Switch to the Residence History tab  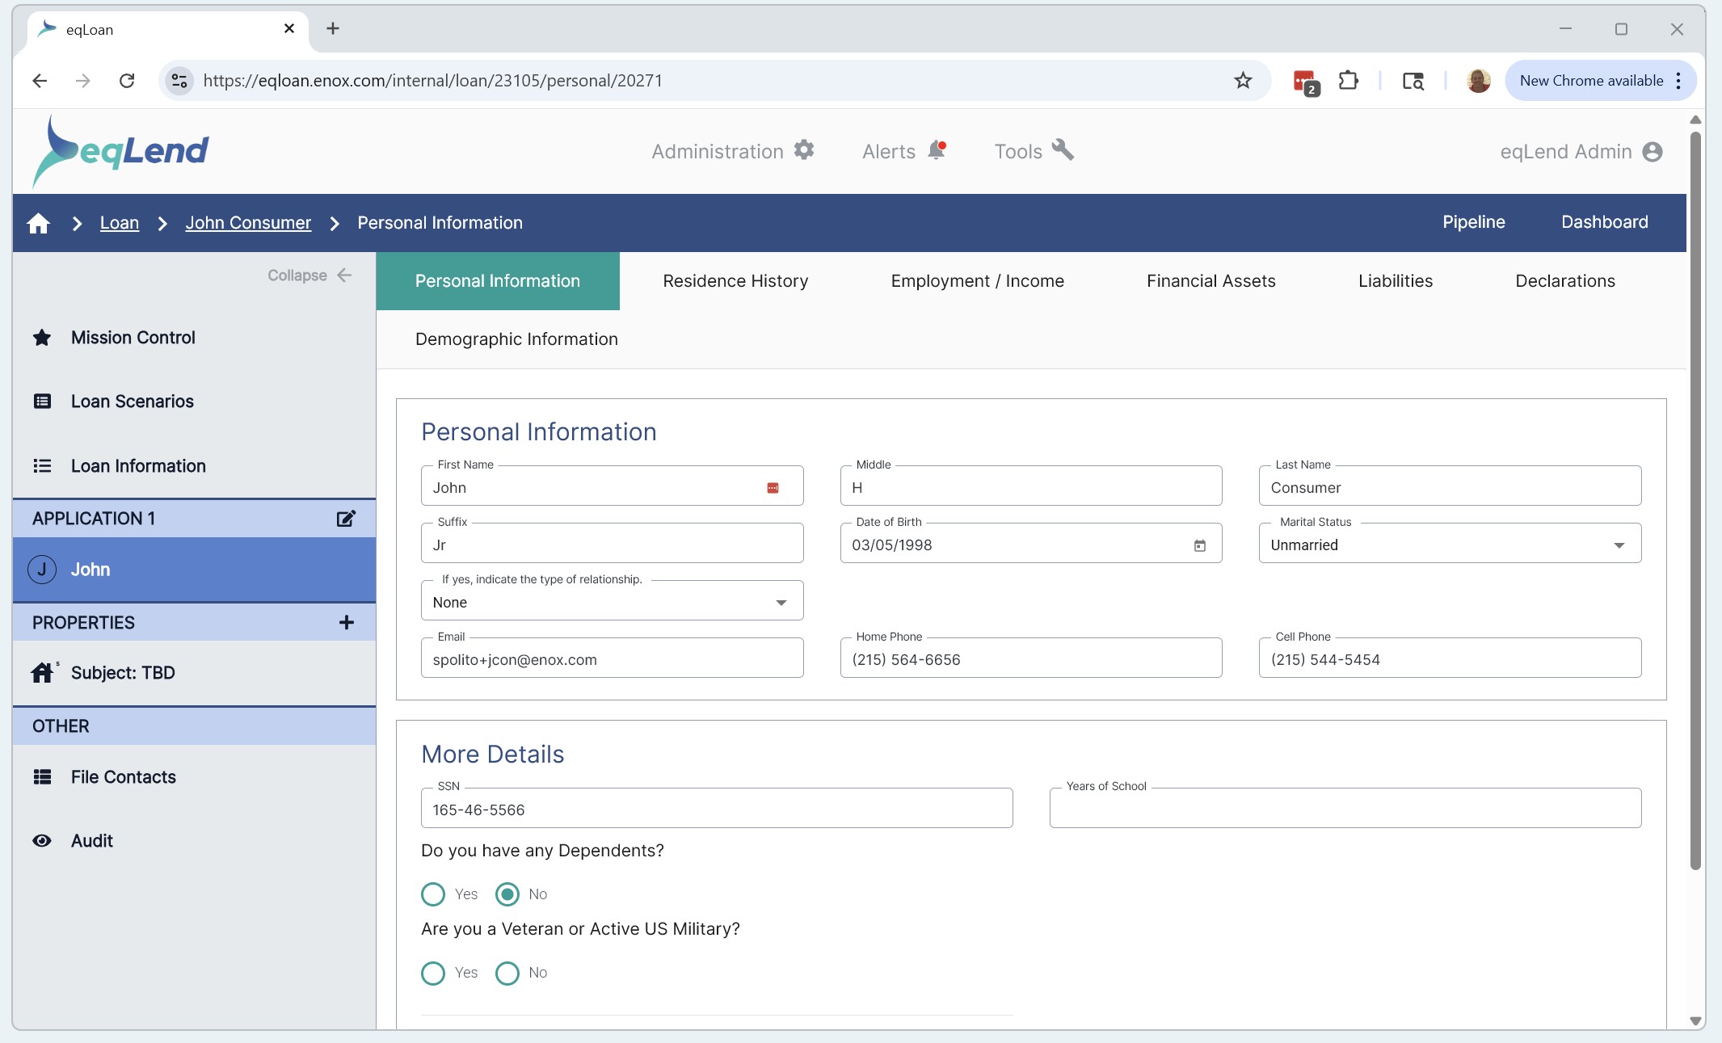(735, 281)
